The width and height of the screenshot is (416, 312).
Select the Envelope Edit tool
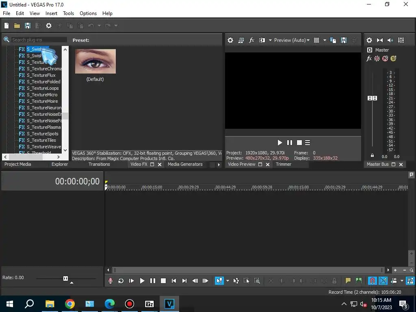point(236,281)
